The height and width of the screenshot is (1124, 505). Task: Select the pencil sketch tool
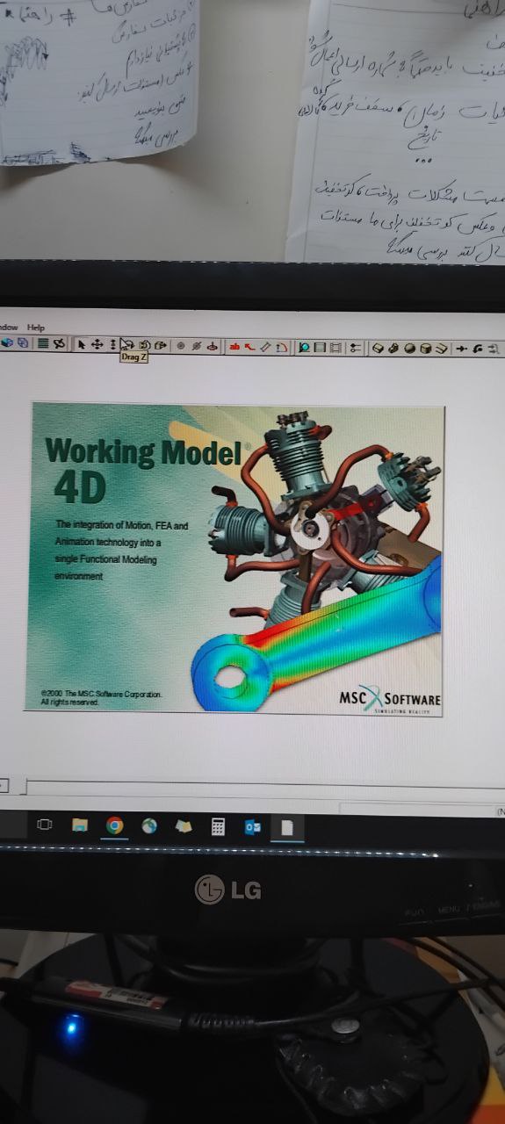(266, 347)
